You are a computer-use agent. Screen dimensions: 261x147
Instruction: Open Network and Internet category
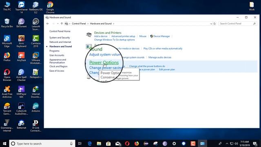tap(60, 42)
